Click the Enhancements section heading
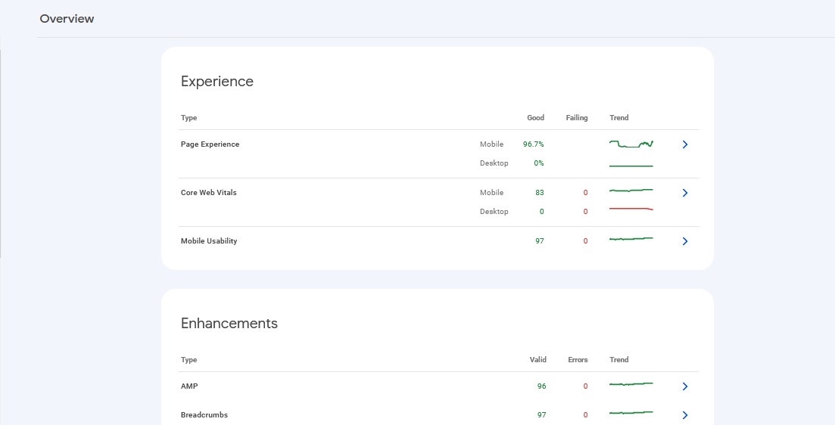Image resolution: width=835 pixels, height=425 pixels. [x=229, y=324]
